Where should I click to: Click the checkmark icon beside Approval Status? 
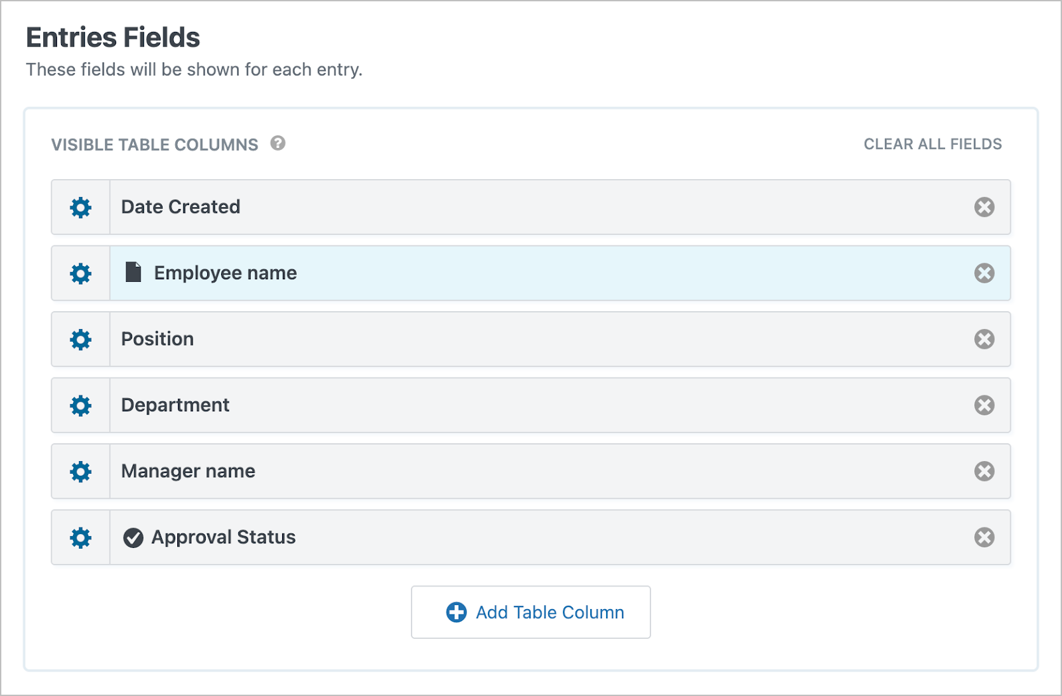[x=133, y=537]
